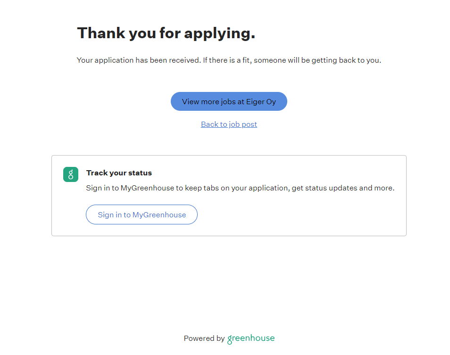Click the greenhouse logo in the footer
450x355 pixels.
(251, 338)
